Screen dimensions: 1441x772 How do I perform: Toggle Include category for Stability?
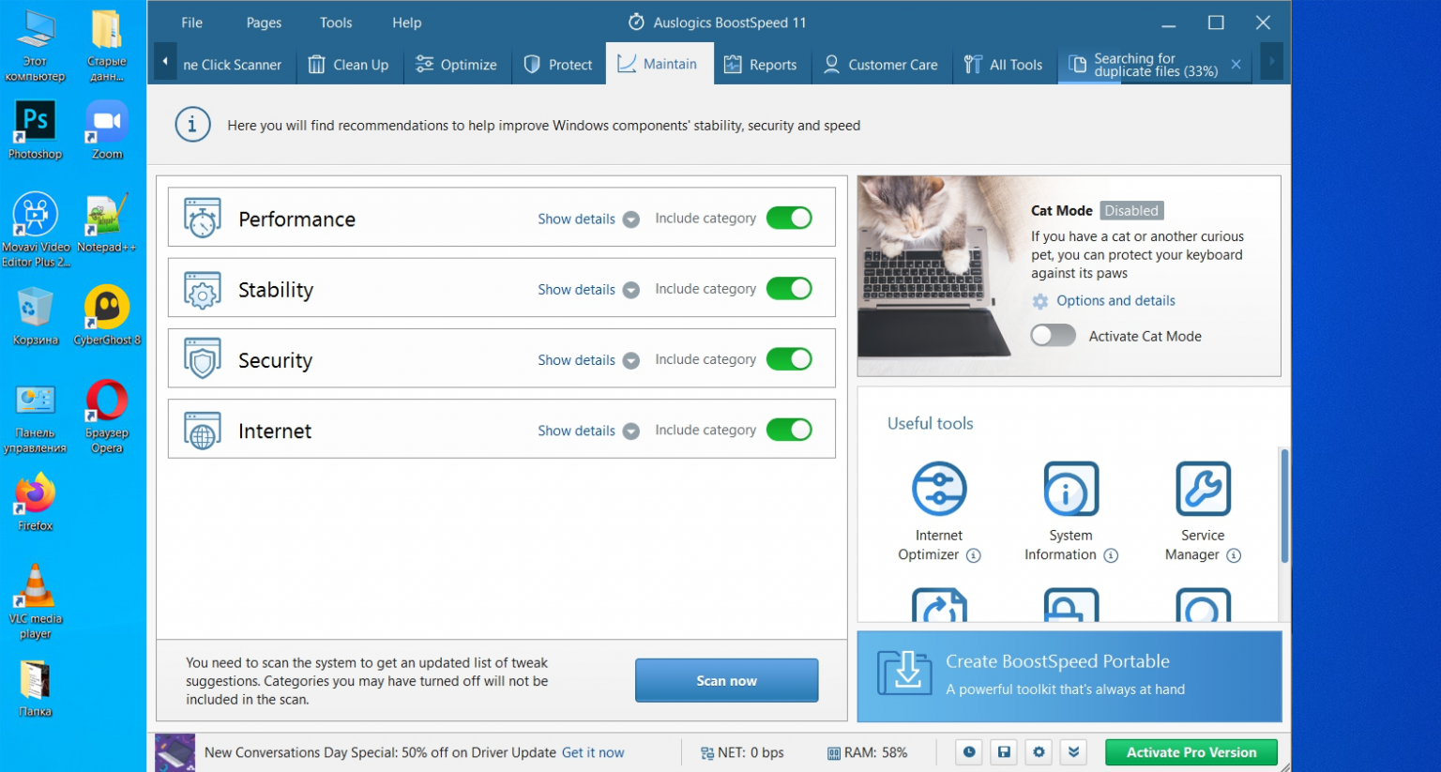(x=789, y=288)
